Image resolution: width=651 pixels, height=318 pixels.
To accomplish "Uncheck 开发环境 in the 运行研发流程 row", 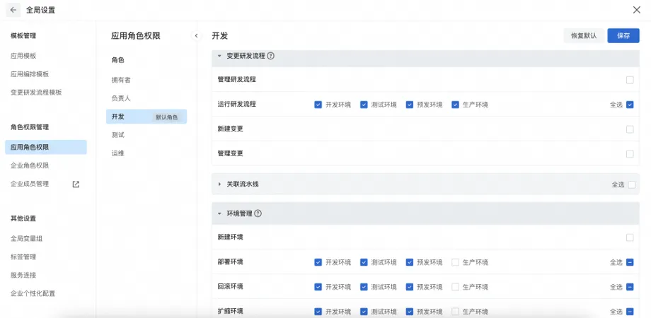I will (x=318, y=105).
